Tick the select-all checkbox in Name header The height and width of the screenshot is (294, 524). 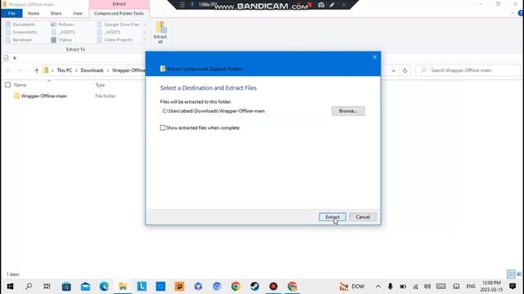coord(7,85)
